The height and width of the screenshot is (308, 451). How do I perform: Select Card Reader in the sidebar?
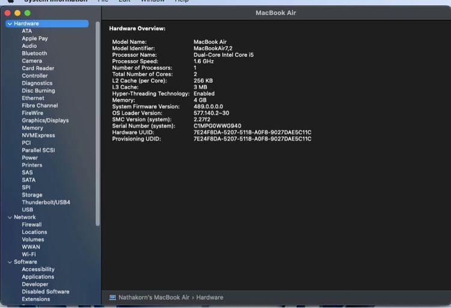(x=38, y=68)
